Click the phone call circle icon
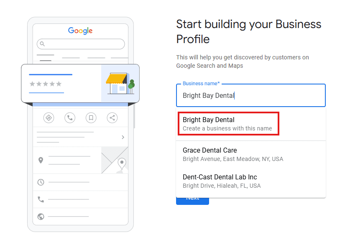Screen dimensions: 345x240 pos(70,118)
